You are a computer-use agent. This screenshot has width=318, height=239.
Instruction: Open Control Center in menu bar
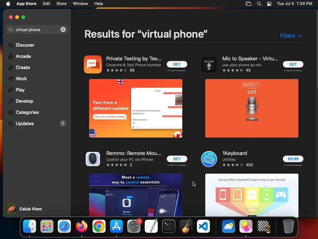[x=269, y=4]
